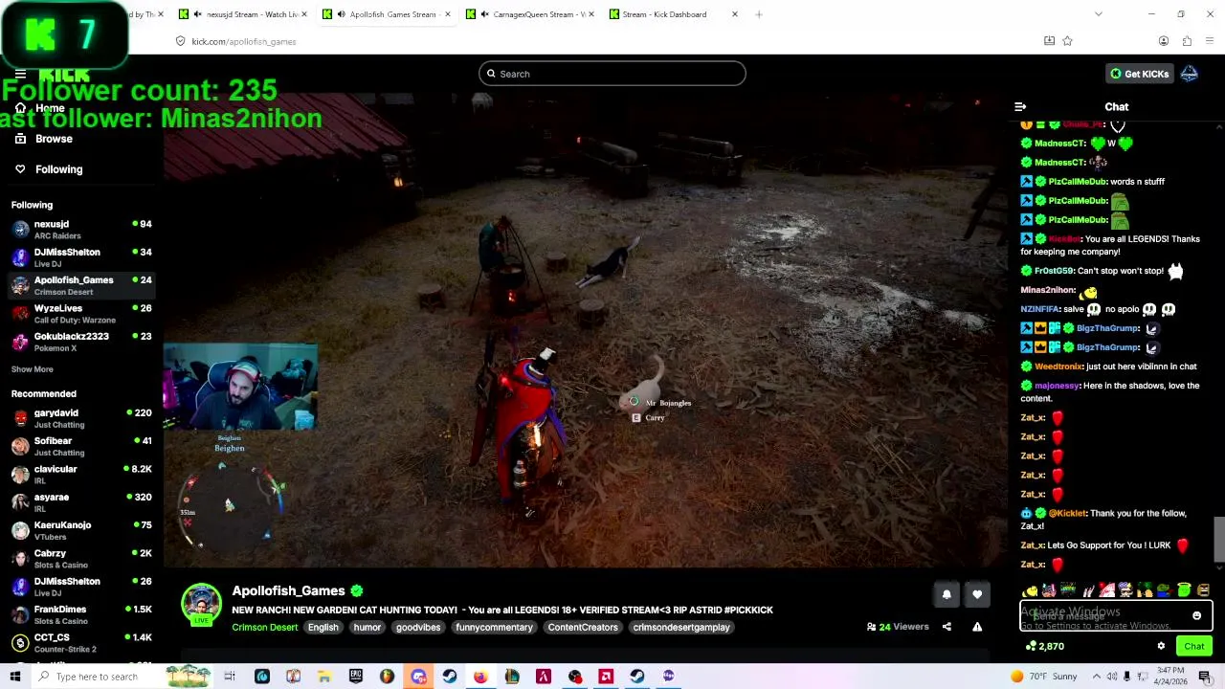Open KaeruKanojo recommended channel
Screen dimensions: 1225x689
pos(81,530)
